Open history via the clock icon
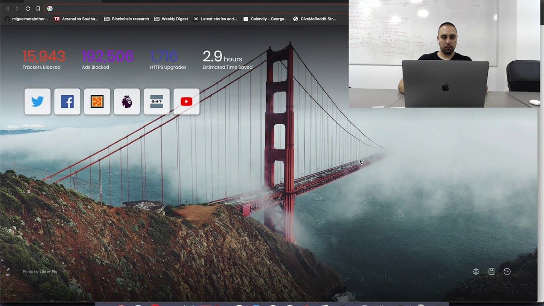 tap(507, 272)
